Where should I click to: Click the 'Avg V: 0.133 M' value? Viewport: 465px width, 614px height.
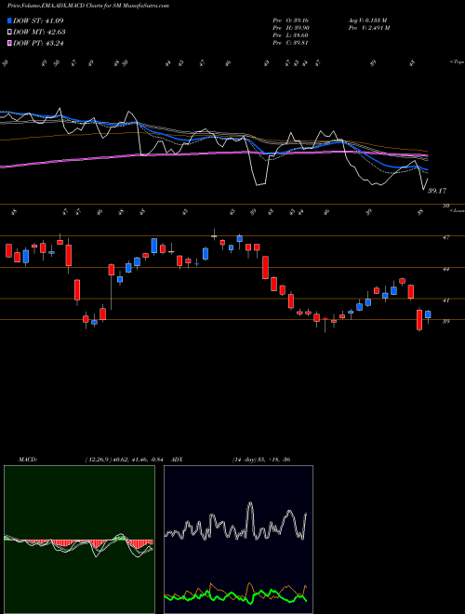click(367, 20)
